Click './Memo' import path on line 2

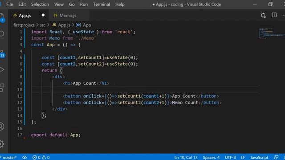tap(86, 38)
